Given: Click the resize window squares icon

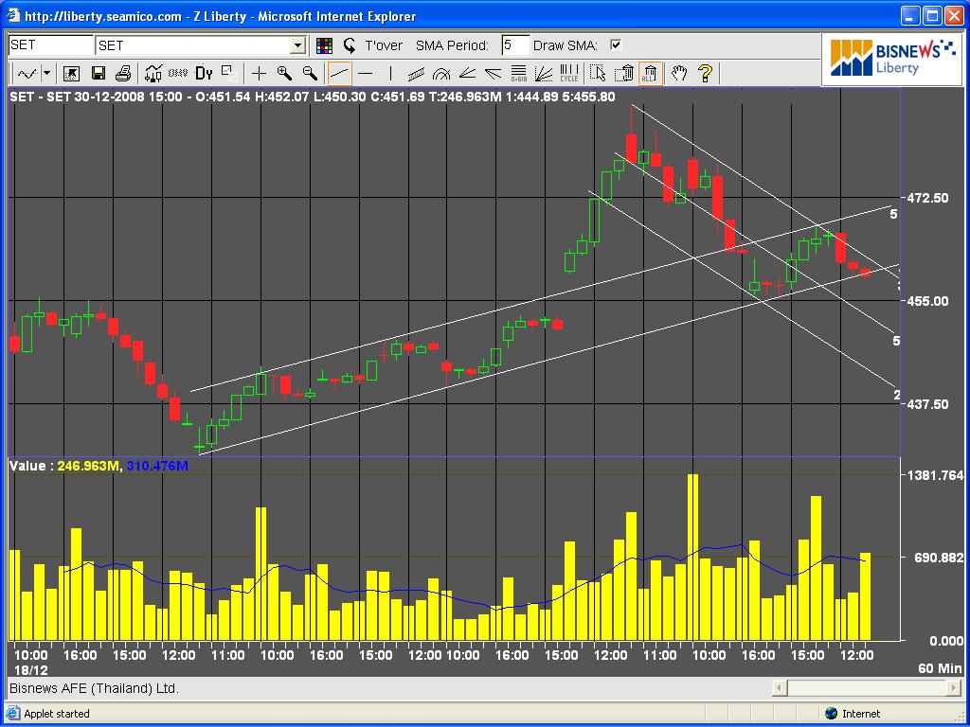Looking at the screenshot, I should (x=229, y=74).
